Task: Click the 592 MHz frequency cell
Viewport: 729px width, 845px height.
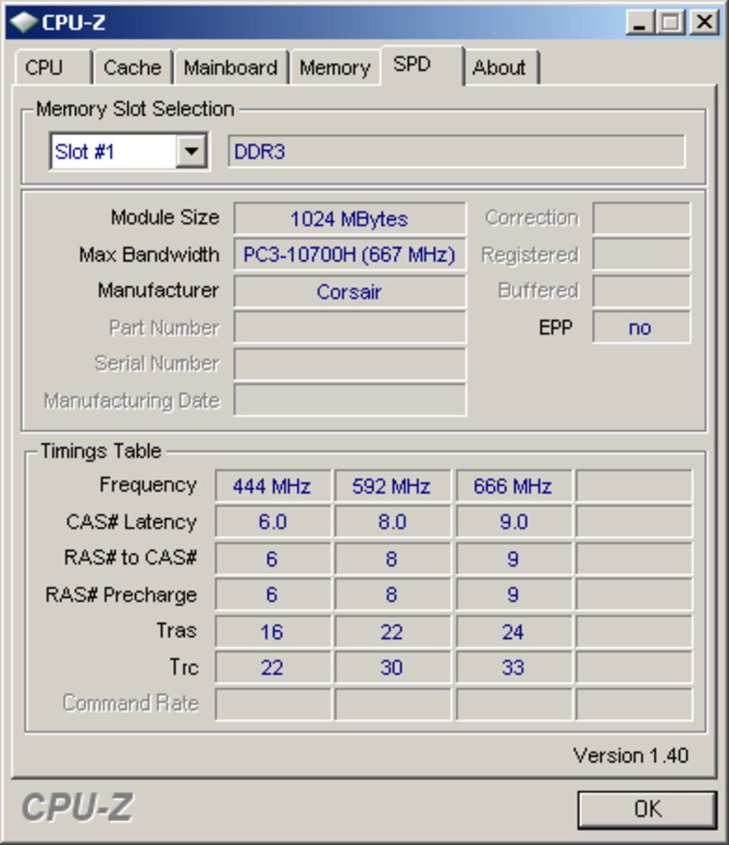Action: (392, 486)
